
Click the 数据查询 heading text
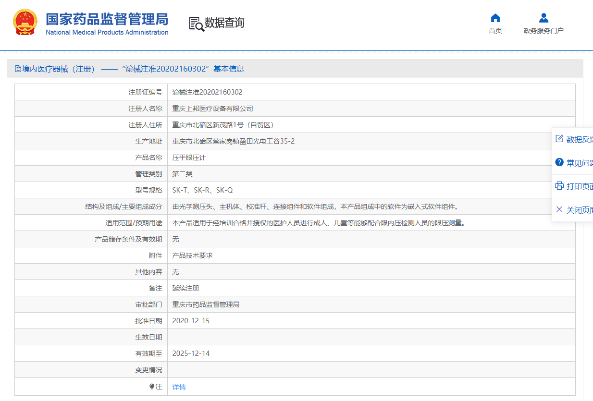(224, 23)
